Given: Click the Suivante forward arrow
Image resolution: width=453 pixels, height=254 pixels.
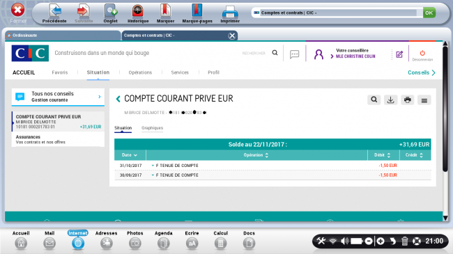Looking at the screenshot, I should (84, 11).
